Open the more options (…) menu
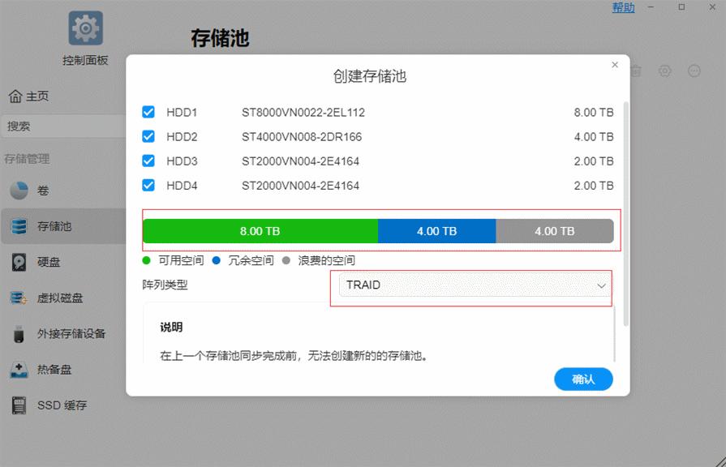Screen dimensions: 726x467 [x=694, y=71]
